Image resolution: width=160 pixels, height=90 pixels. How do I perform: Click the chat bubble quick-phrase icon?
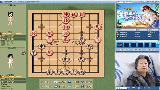coord(139,88)
